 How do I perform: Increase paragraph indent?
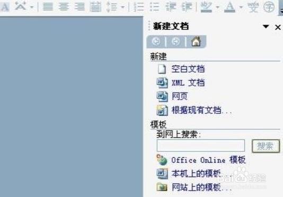tap(187, 7)
